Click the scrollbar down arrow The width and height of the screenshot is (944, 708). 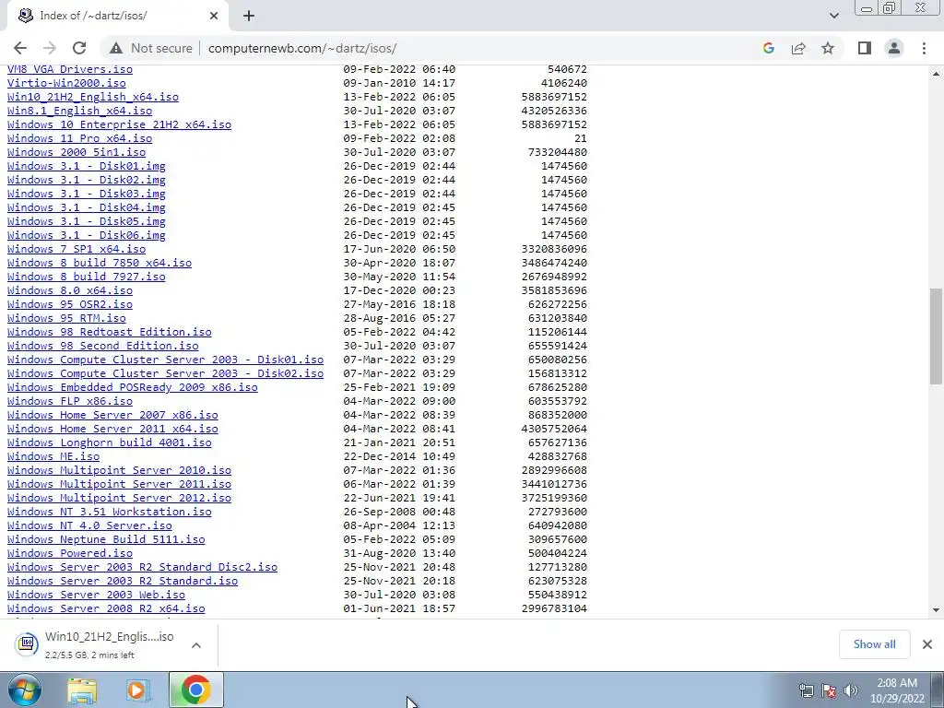936,610
